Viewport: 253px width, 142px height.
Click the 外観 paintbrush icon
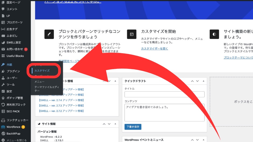point(3,65)
